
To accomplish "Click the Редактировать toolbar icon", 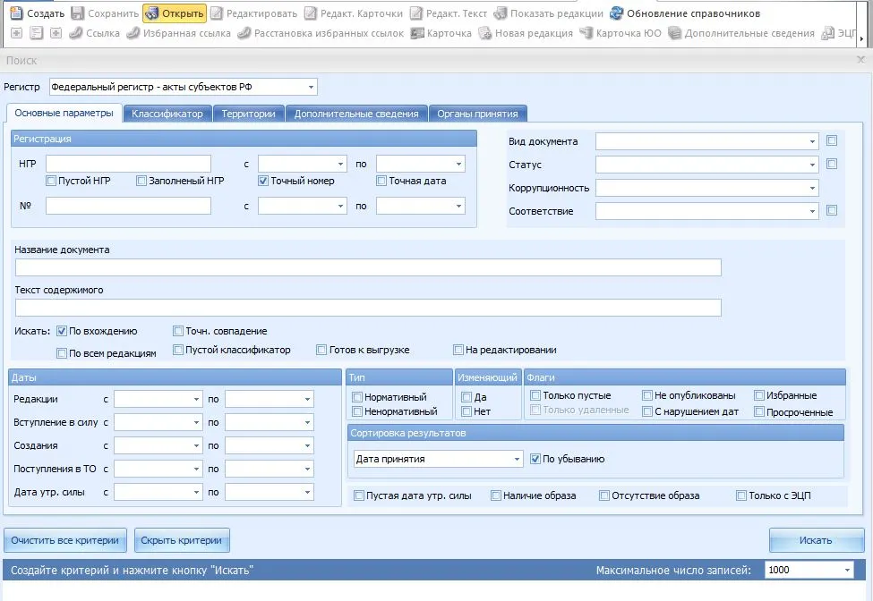I will (x=217, y=13).
